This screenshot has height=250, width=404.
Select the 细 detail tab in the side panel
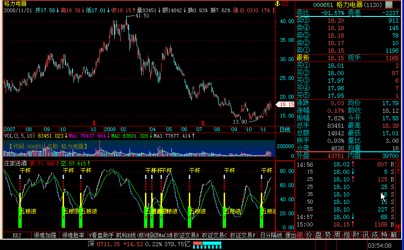click(299, 235)
